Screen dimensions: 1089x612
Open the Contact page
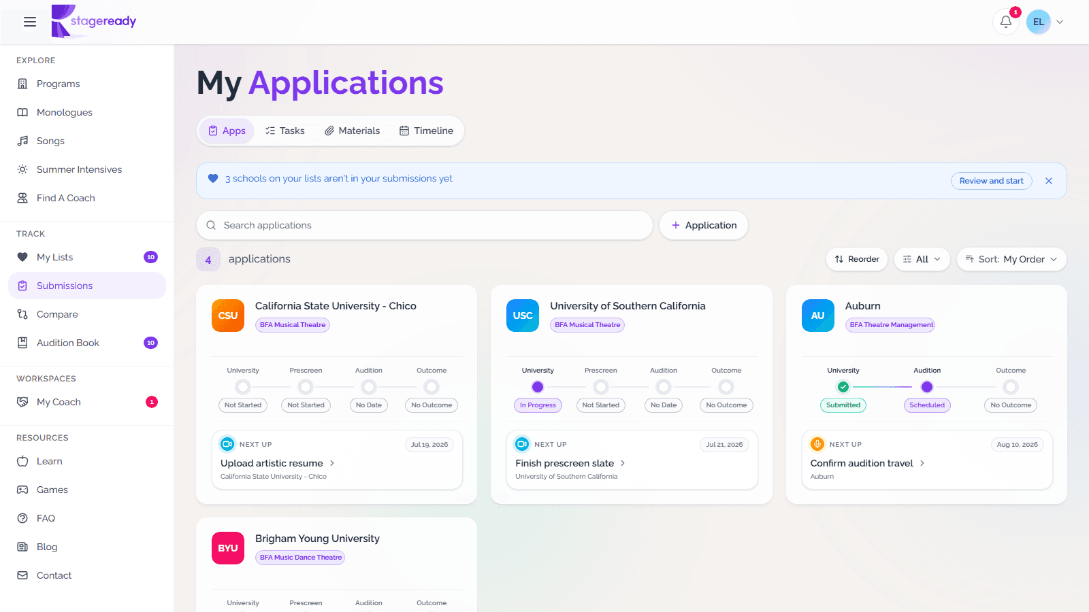point(87,575)
